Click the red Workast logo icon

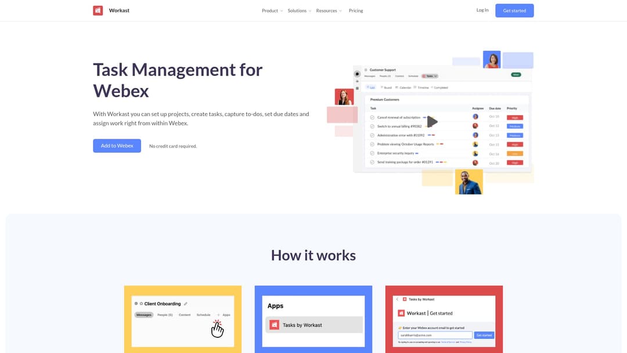(98, 10)
